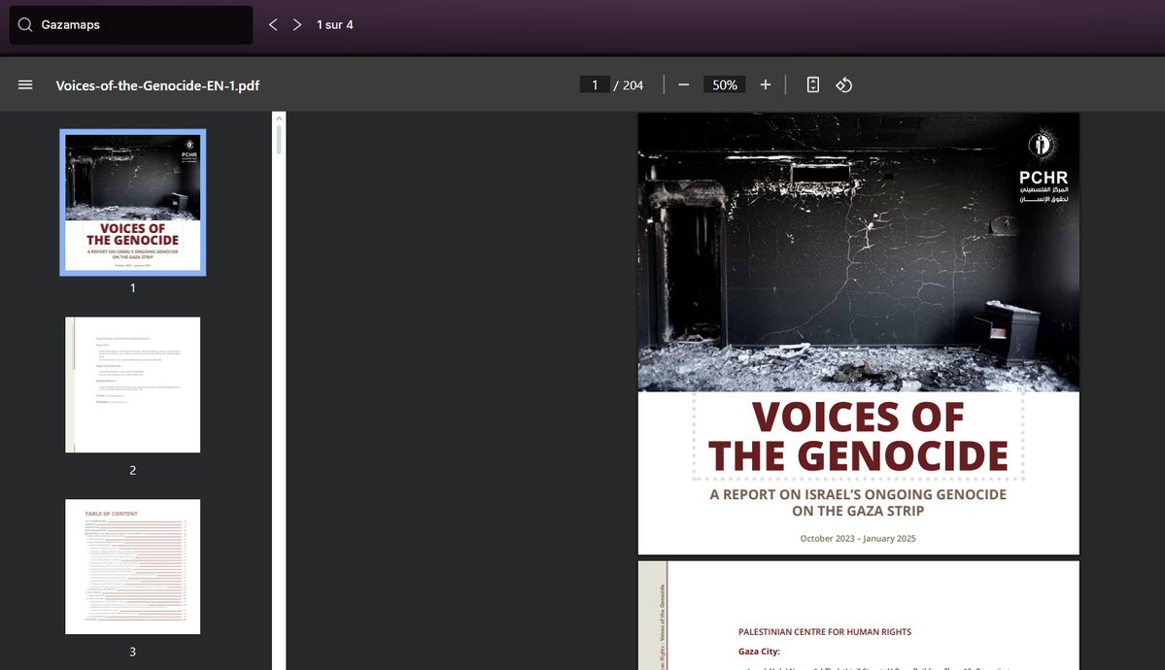Toggle the sidebar hamburger menu
Viewport: 1165px width, 670px height.
pyautogui.click(x=25, y=84)
